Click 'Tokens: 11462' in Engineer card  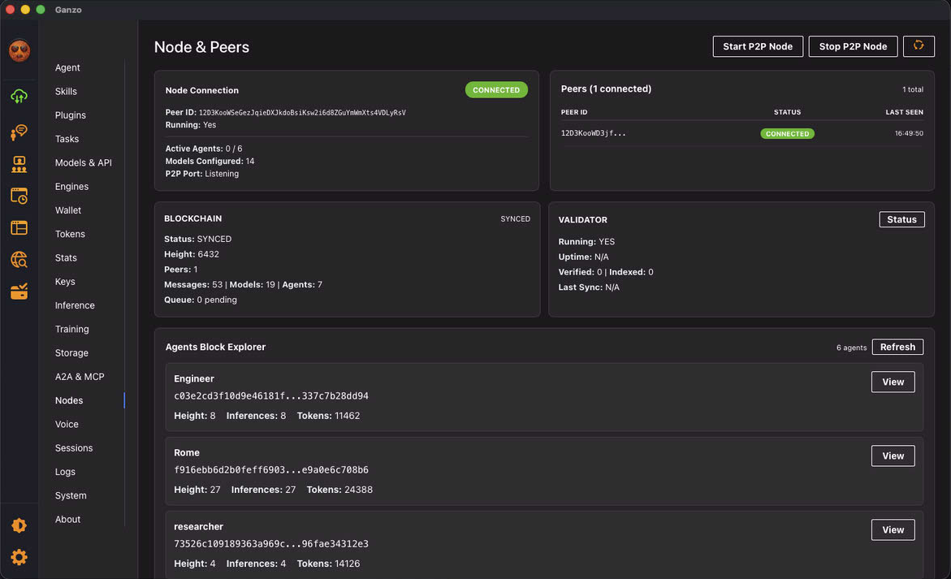coord(328,415)
